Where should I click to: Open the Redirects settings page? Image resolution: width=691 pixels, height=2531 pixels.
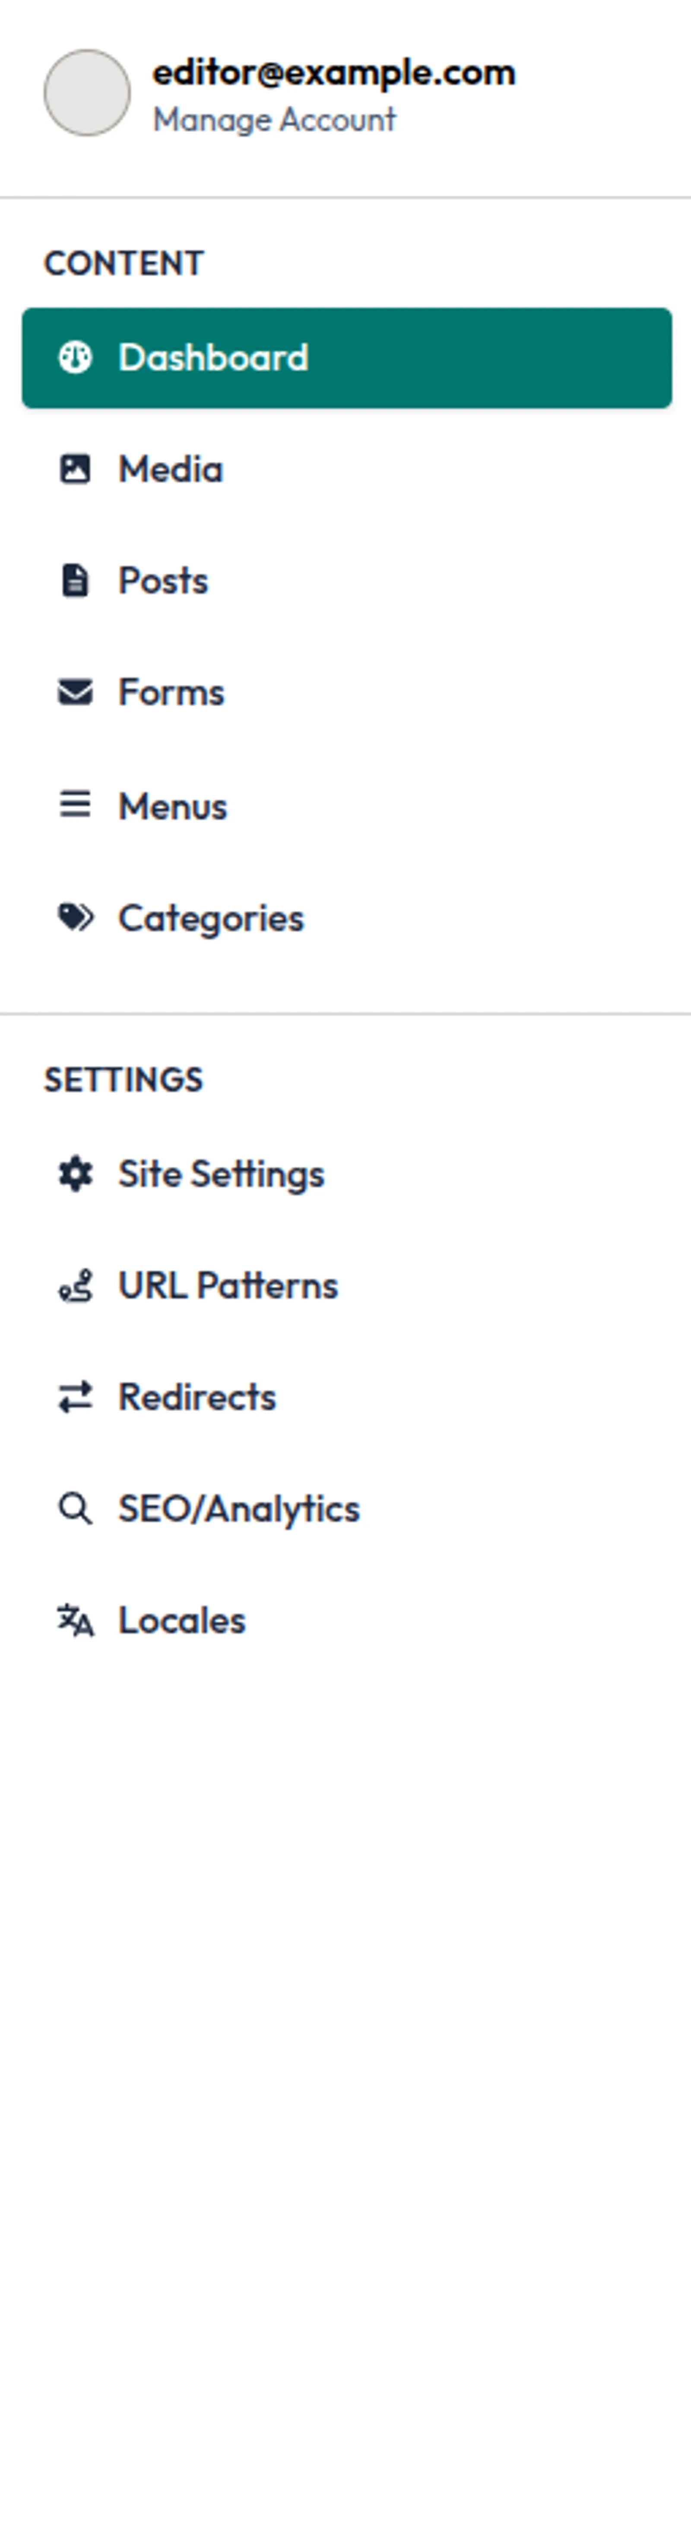[197, 1397]
